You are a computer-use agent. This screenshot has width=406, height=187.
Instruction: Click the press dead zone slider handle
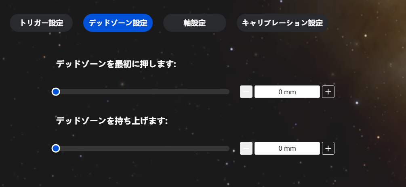coord(56,92)
